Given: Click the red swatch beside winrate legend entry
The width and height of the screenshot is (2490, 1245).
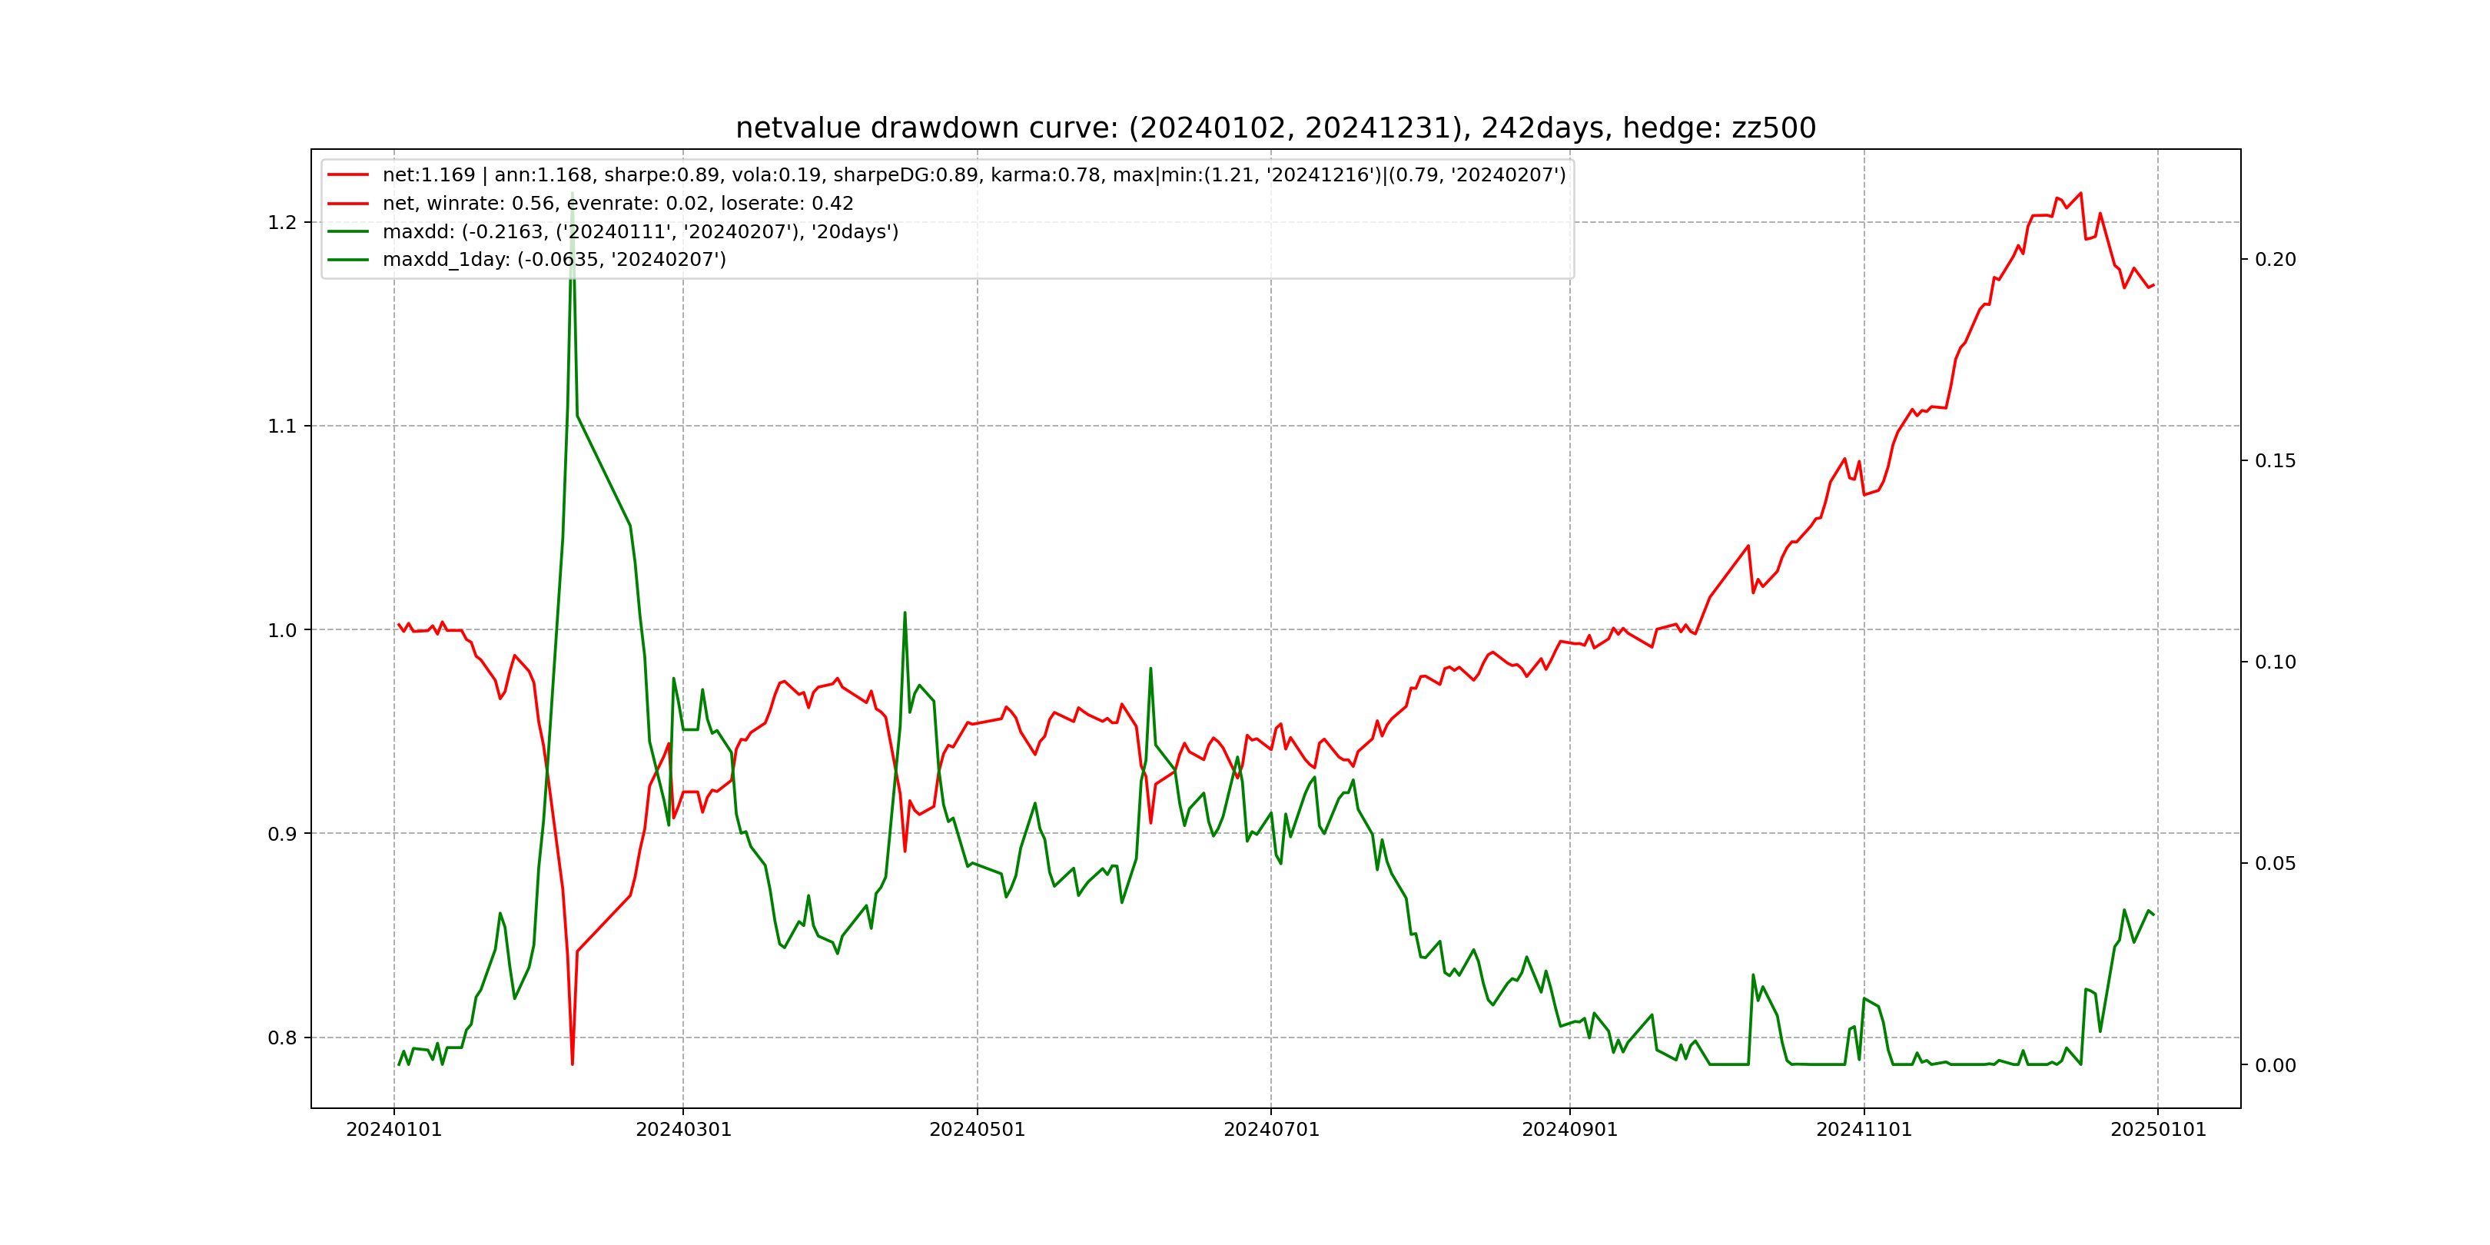Looking at the screenshot, I should point(348,203).
